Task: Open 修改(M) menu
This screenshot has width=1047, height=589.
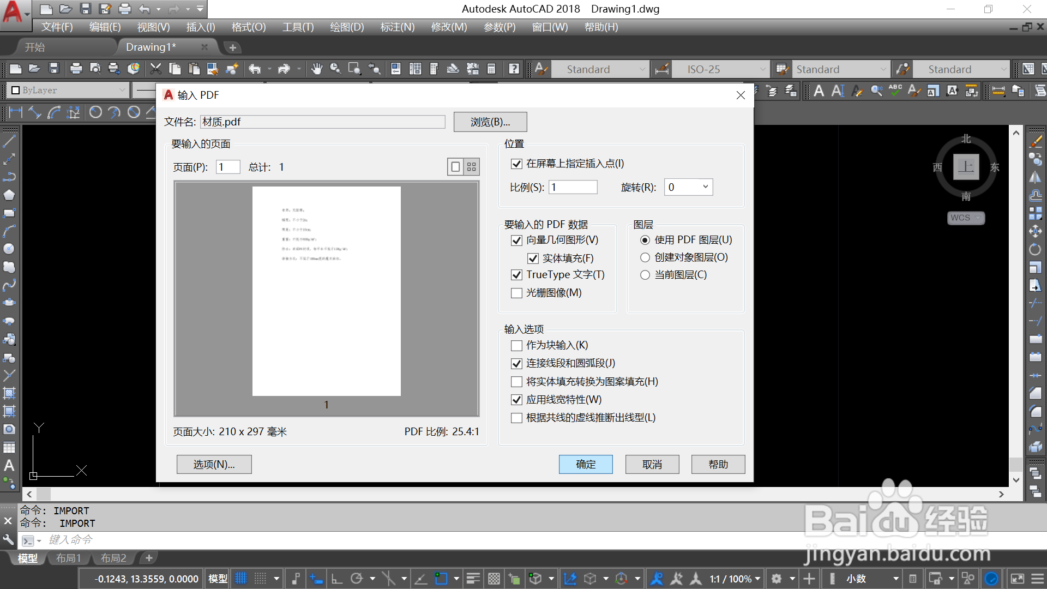Action: tap(449, 27)
